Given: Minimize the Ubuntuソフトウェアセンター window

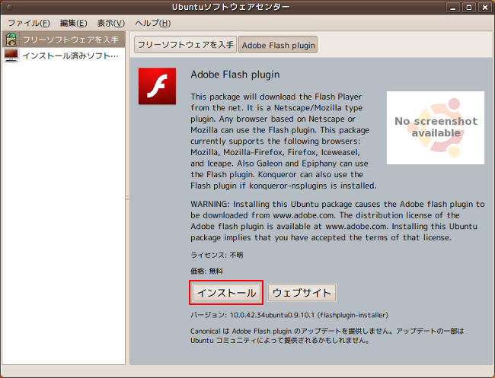Looking at the screenshot, I should point(453,8).
